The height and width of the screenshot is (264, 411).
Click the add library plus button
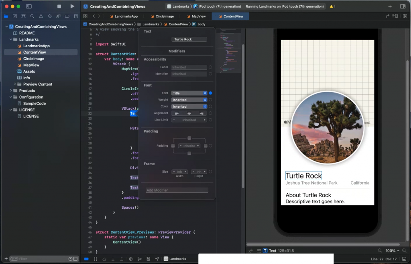(x=390, y=6)
